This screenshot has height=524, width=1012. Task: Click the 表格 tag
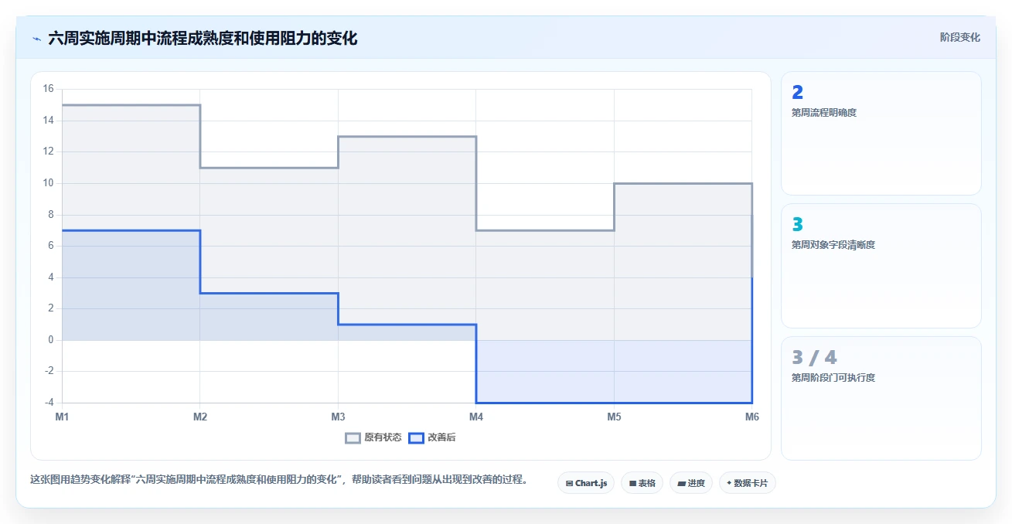pyautogui.click(x=642, y=483)
